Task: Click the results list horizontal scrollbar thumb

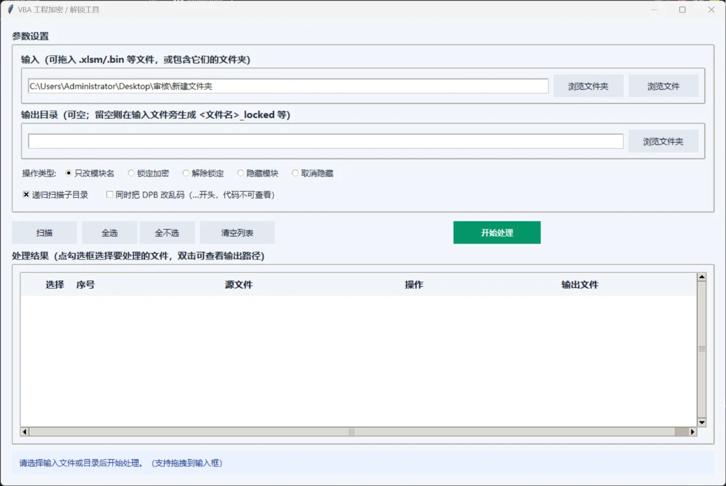Action: (352, 432)
